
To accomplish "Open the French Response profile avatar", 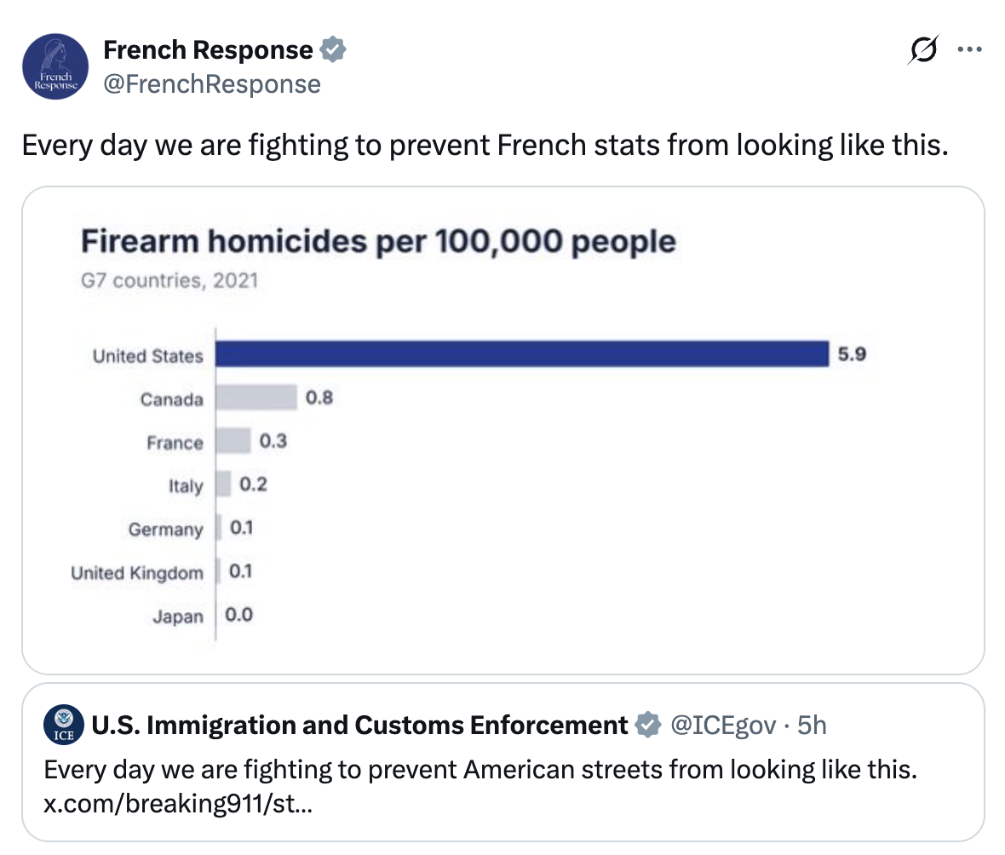I will pos(55,66).
